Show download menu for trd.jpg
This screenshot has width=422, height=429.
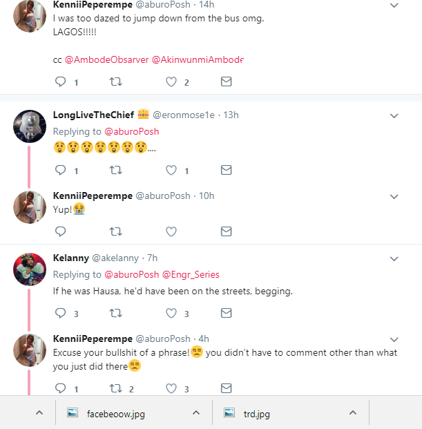click(352, 413)
